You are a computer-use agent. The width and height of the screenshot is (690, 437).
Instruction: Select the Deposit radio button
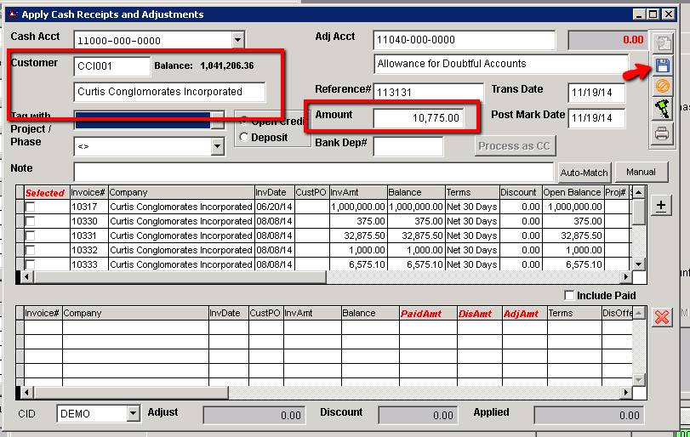pos(245,137)
